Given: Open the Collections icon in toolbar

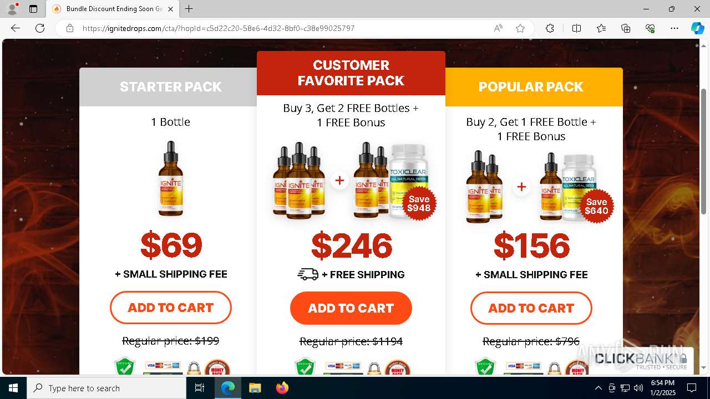Looking at the screenshot, I should (x=626, y=28).
